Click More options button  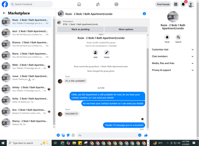click(126, 29)
